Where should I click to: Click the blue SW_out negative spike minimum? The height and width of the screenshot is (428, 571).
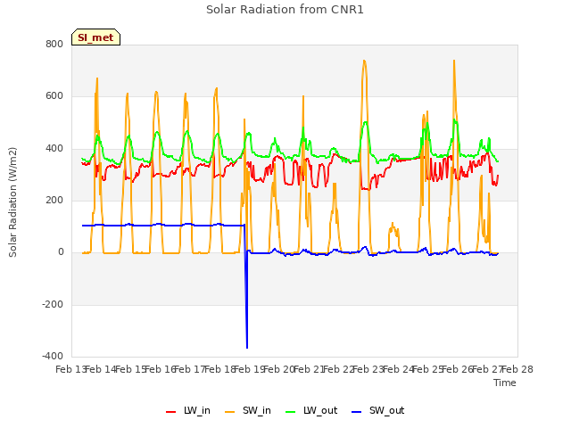[247, 348]
